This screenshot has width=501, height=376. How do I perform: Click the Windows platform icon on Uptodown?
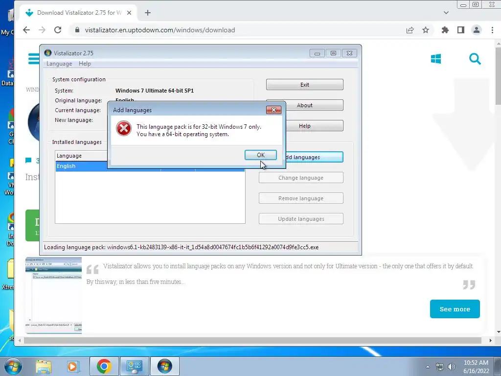[x=436, y=59]
